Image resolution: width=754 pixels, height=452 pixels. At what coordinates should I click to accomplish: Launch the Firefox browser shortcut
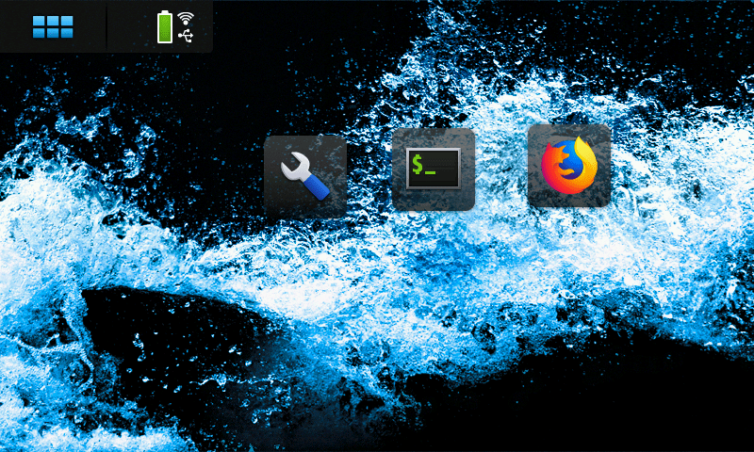(x=569, y=166)
